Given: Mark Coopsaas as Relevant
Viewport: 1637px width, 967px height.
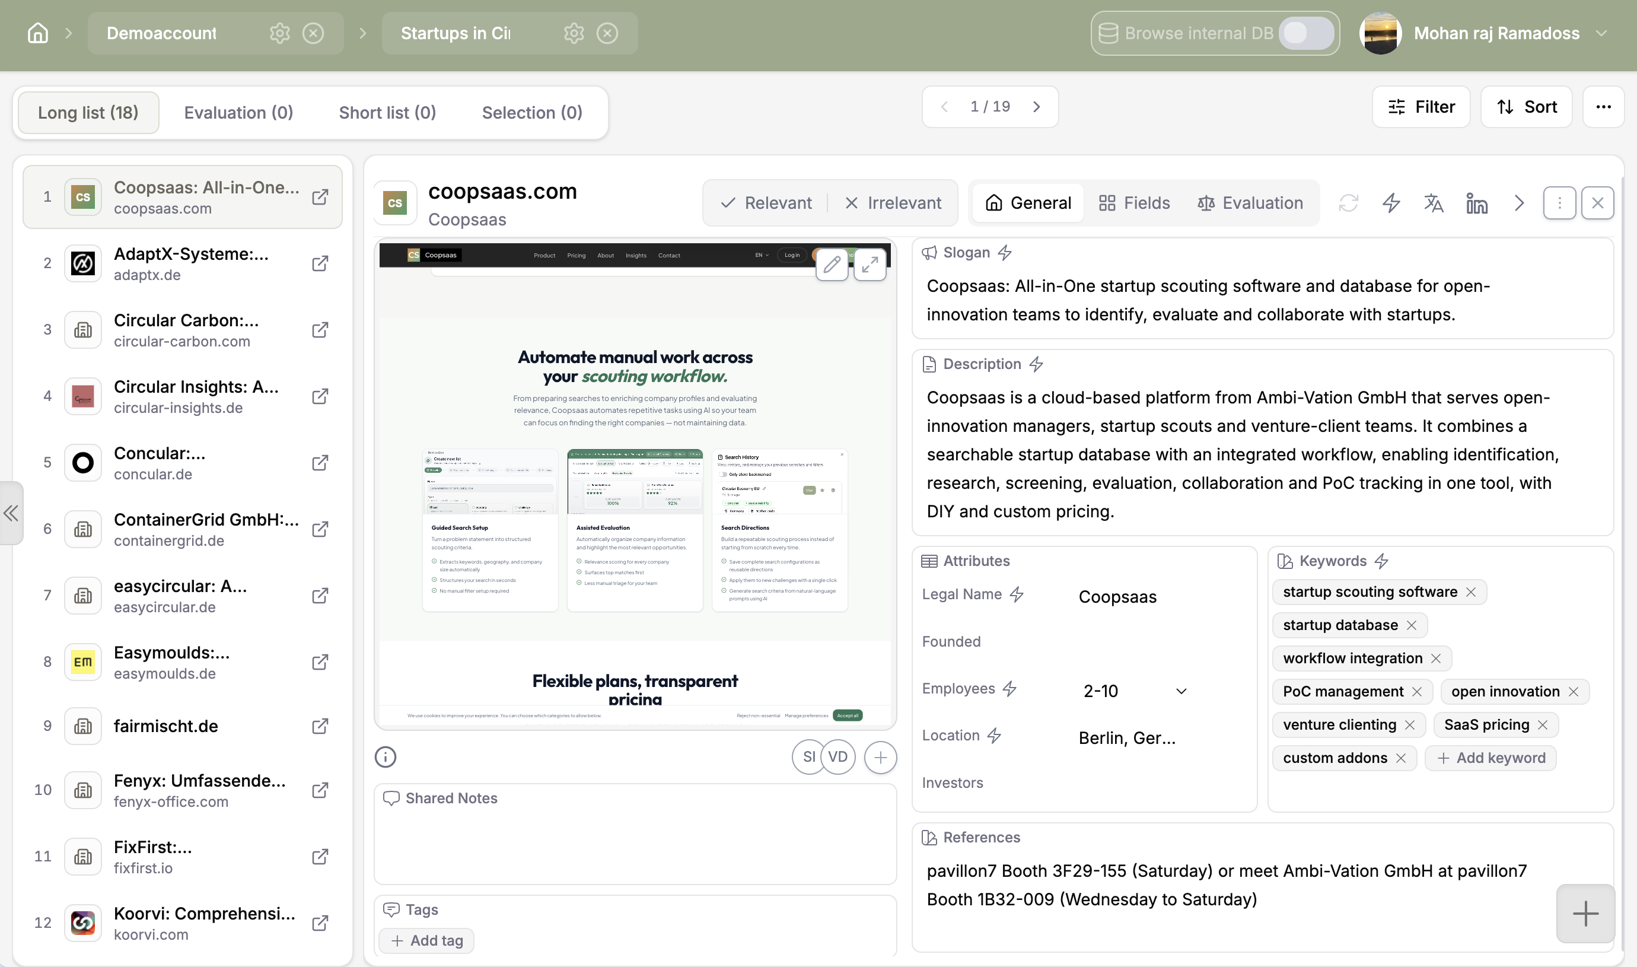Looking at the screenshot, I should point(766,203).
